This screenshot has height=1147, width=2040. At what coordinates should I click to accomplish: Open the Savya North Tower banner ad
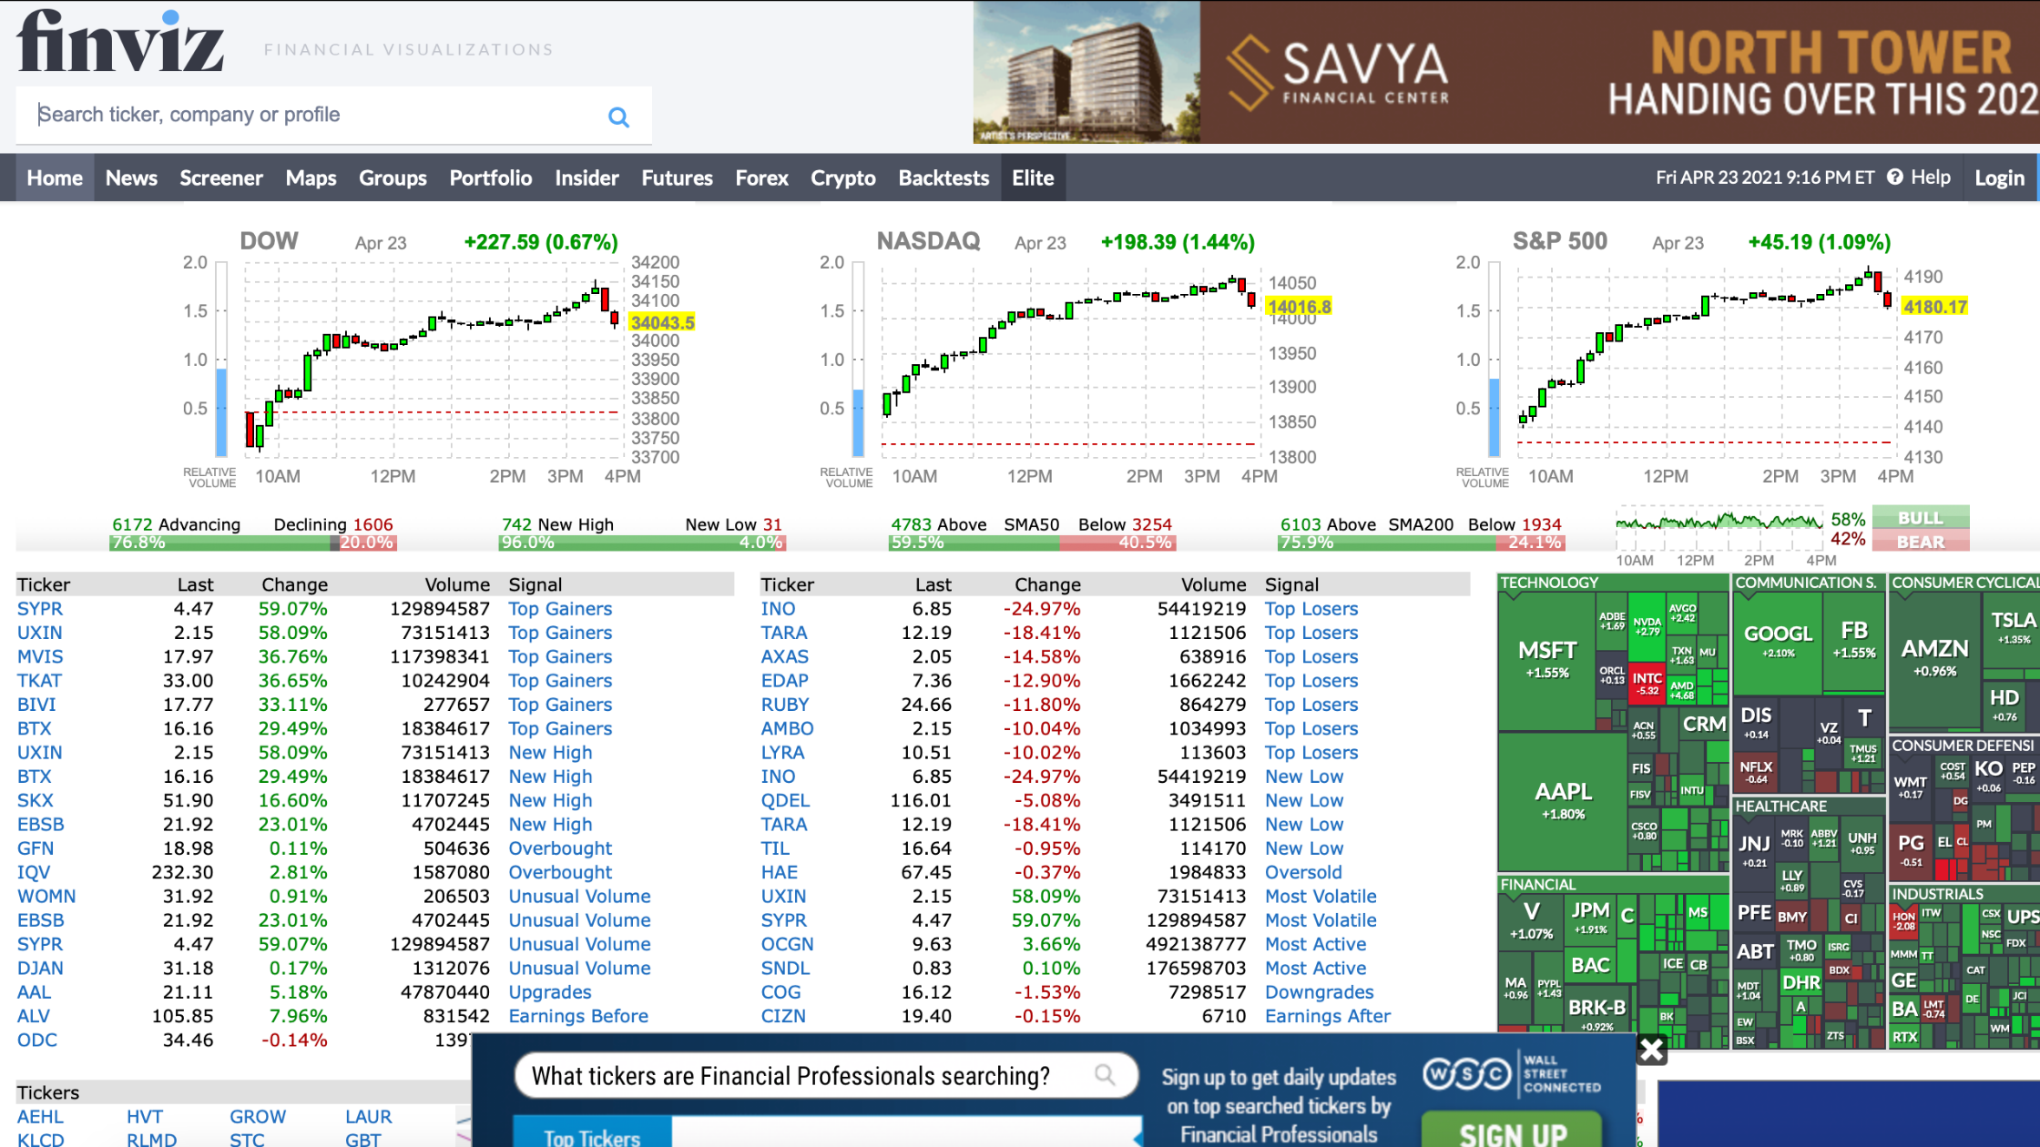click(1506, 72)
